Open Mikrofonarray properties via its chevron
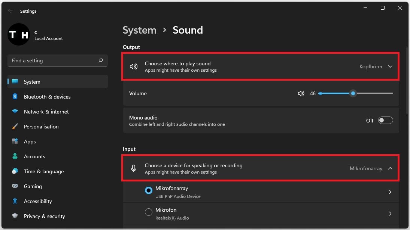 [x=390, y=192]
